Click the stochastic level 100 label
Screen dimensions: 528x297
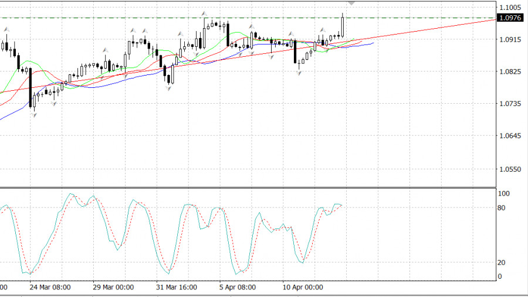point(504,193)
